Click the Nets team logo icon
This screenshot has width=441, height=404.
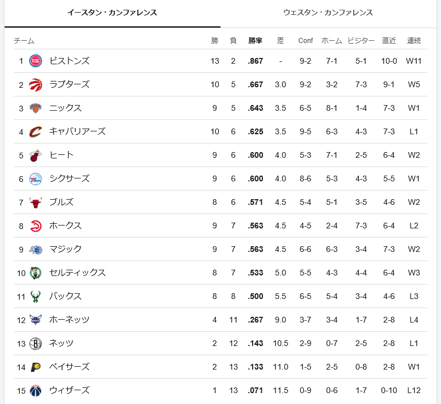36,343
